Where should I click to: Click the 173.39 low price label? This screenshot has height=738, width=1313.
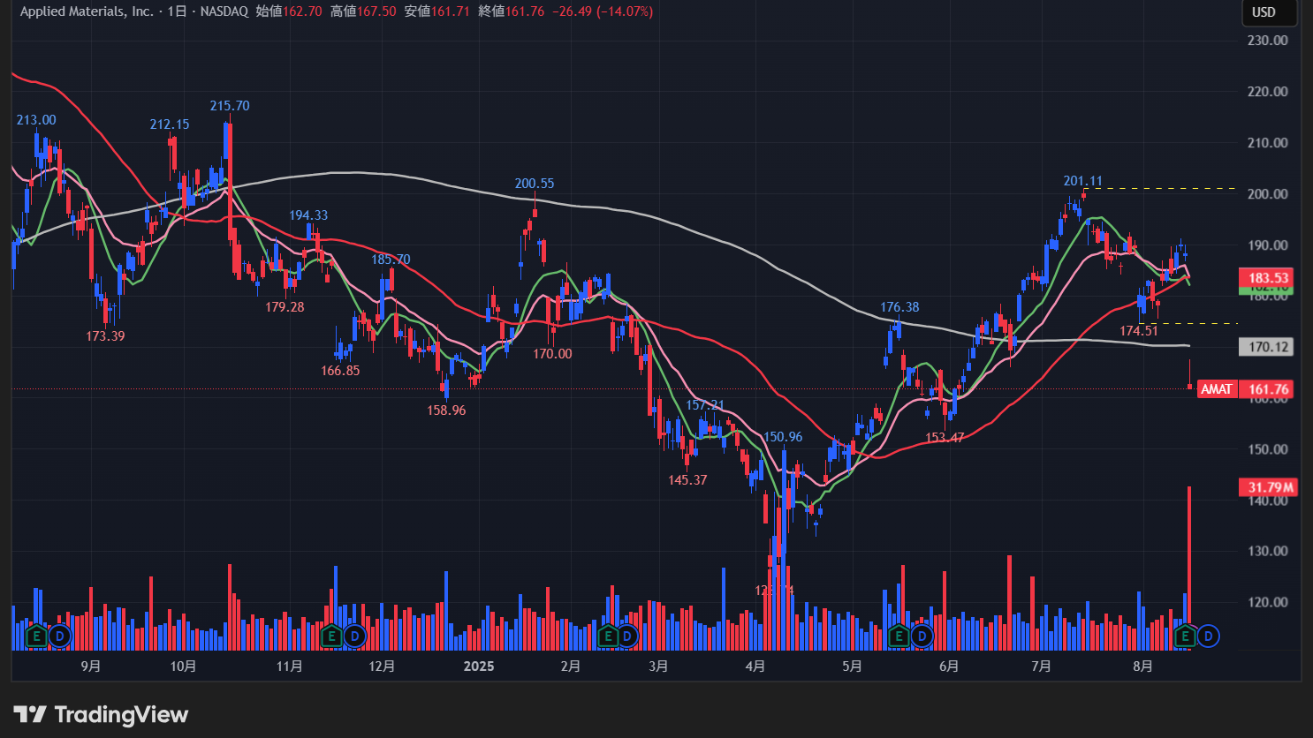[105, 336]
